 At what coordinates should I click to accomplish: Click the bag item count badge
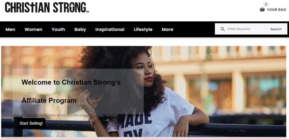click(x=266, y=4)
